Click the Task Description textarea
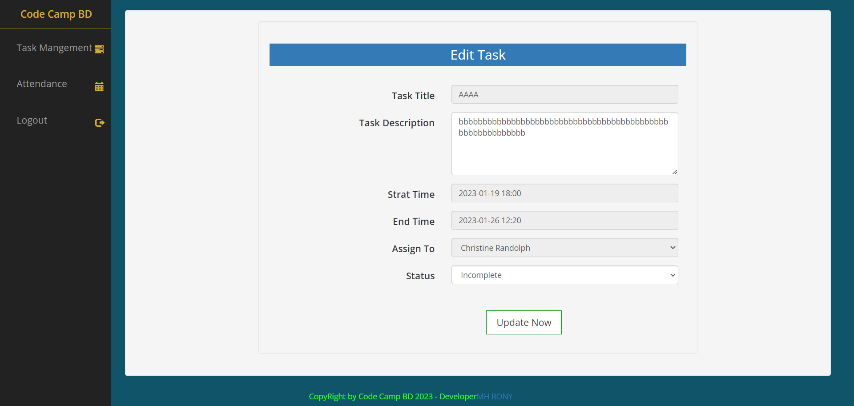This screenshot has height=406, width=854. pyautogui.click(x=564, y=143)
